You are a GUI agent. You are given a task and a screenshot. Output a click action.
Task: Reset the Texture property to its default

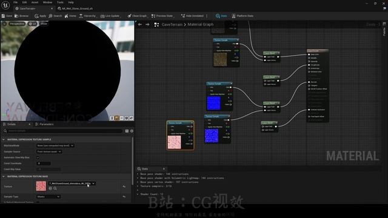coord(124,187)
